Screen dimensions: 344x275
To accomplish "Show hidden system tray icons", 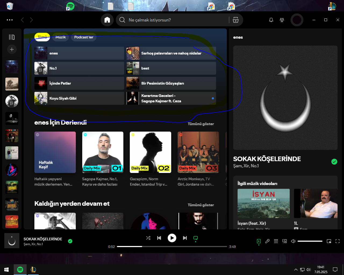I will 296,270.
